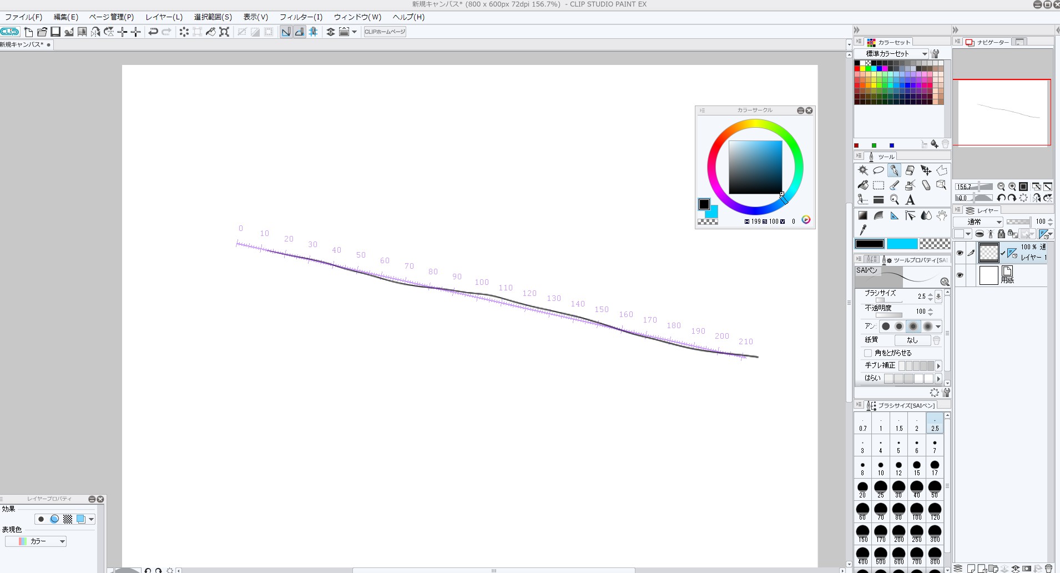Open the 通常 blending mode dropdown
This screenshot has height=573, width=1060.
[979, 222]
